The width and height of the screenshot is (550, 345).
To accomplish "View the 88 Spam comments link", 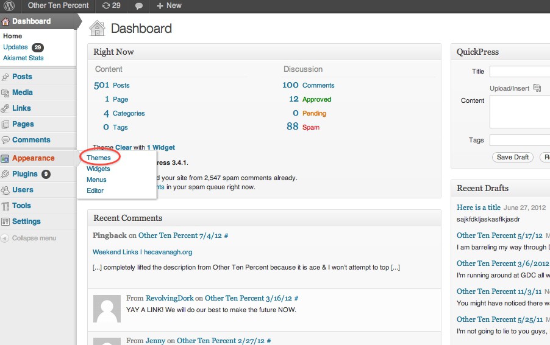I will click(310, 127).
